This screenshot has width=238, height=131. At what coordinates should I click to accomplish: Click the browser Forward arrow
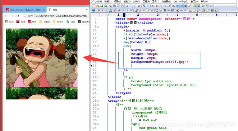click(x=12, y=16)
